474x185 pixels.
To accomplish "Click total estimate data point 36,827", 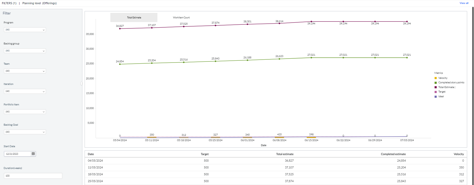I will pyautogui.click(x=120, y=29).
